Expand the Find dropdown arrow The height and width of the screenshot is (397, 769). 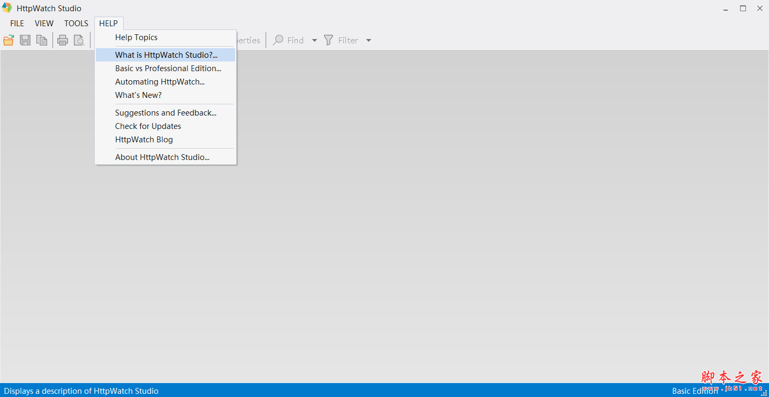click(314, 40)
